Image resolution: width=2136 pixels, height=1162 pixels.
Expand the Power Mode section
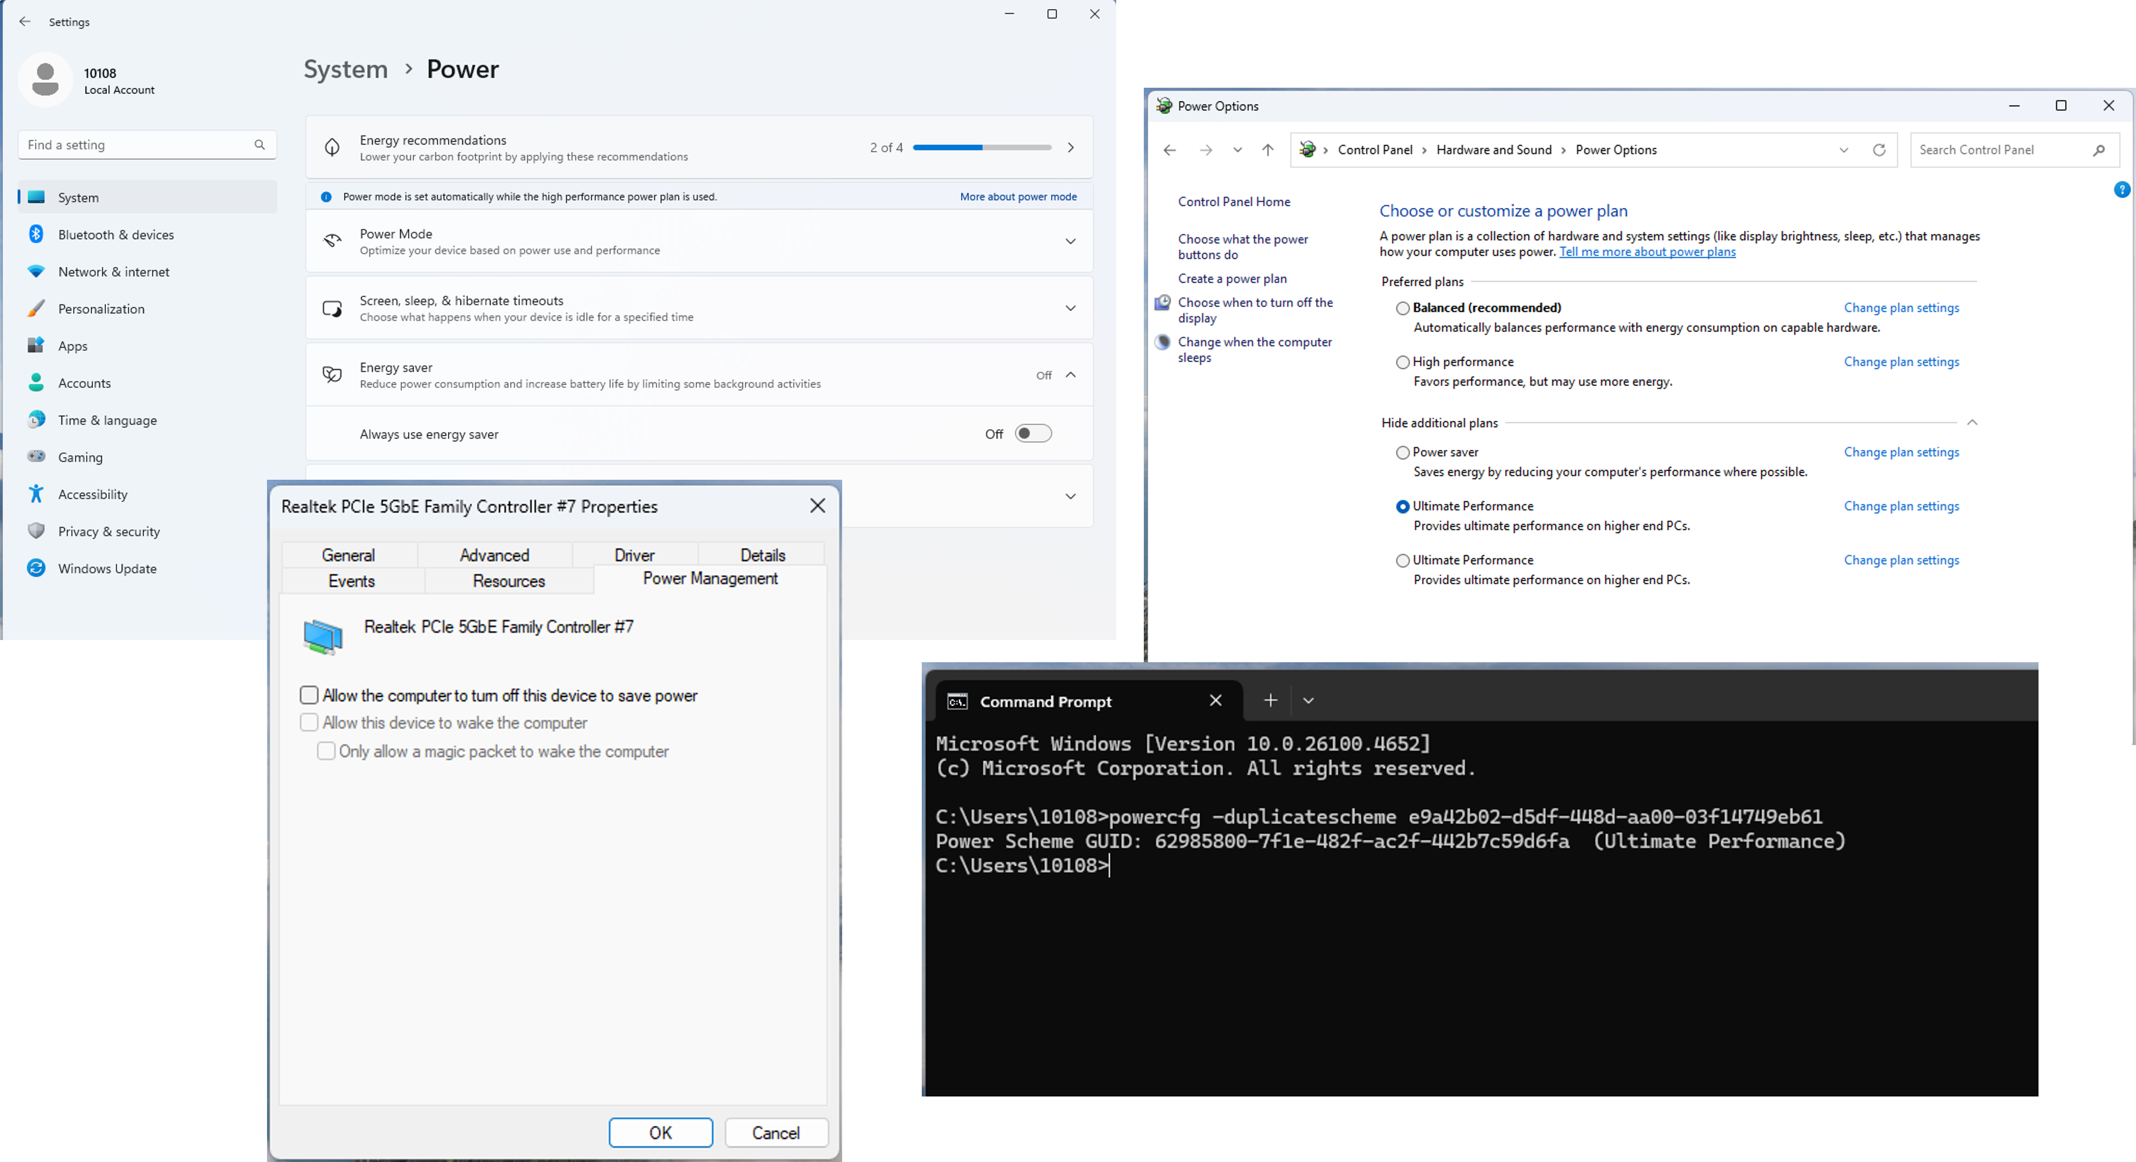(1070, 241)
